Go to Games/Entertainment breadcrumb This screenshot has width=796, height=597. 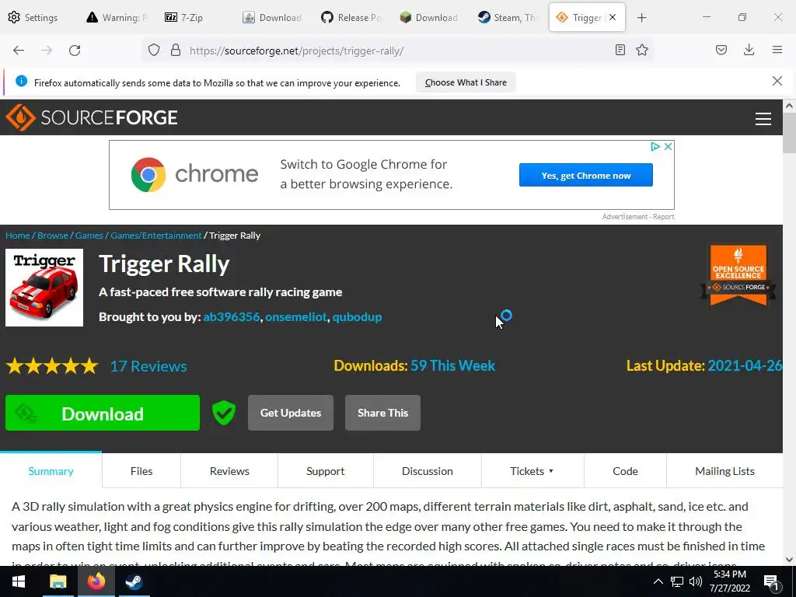pos(156,236)
